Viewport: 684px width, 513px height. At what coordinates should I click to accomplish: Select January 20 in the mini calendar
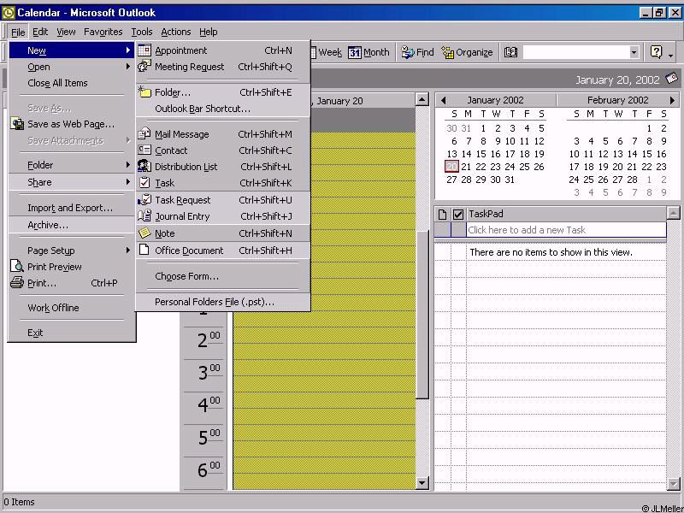tap(452, 167)
